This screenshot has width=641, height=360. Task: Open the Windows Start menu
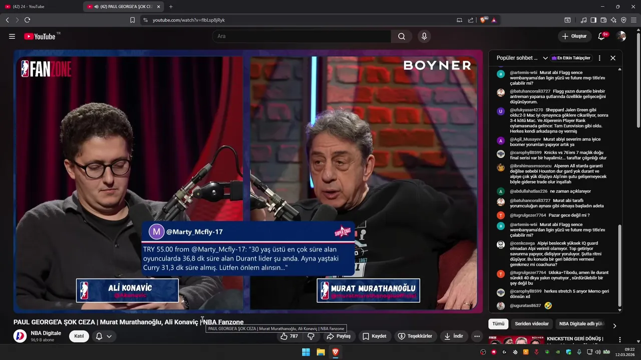[x=306, y=352]
